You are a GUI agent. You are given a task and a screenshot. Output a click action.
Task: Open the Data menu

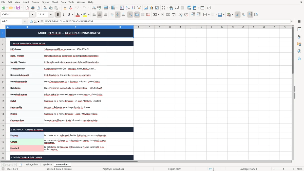point(63,2)
